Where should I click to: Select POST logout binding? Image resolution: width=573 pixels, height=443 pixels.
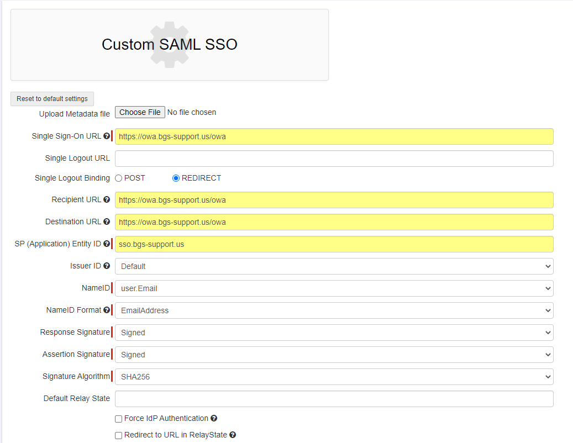(118, 178)
